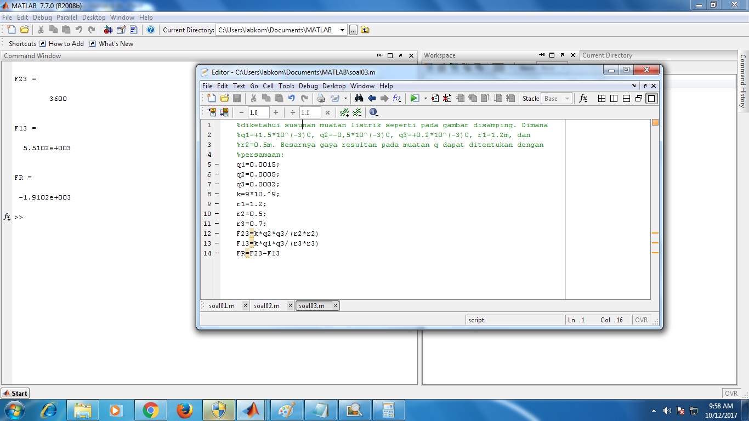Toggle breakpoint on line 5 dash
Viewport: 749px width, 421px height.
click(x=216, y=164)
